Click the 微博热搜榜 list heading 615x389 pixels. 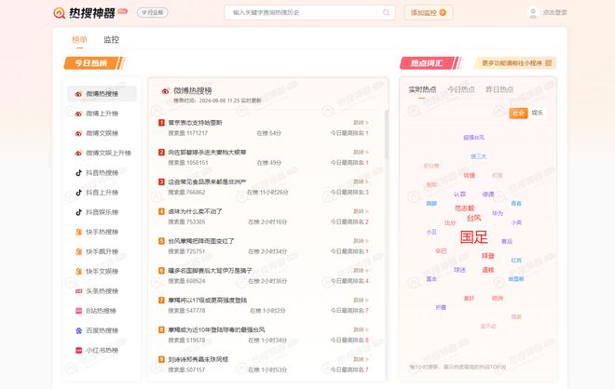pyautogui.click(x=193, y=91)
